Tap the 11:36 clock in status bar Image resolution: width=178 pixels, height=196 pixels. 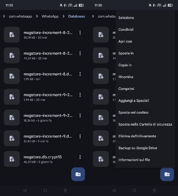coord(98,5)
